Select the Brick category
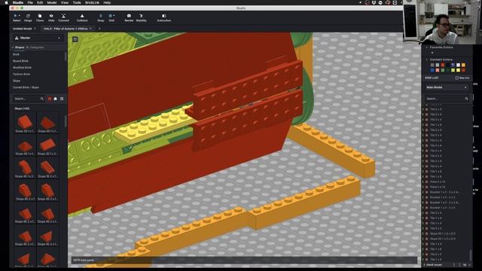 point(16,54)
